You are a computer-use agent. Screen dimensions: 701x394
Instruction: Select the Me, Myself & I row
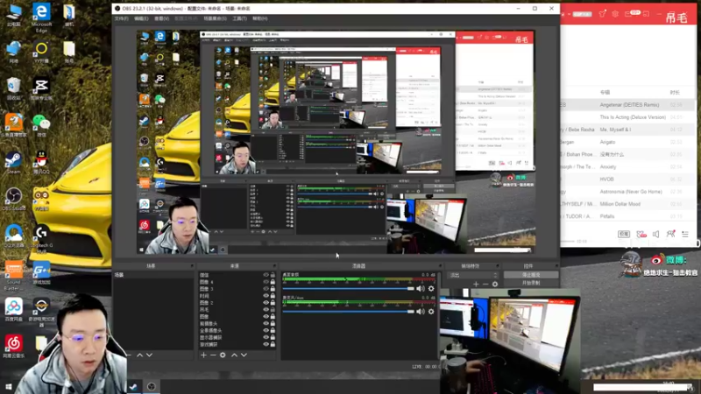tap(629, 130)
